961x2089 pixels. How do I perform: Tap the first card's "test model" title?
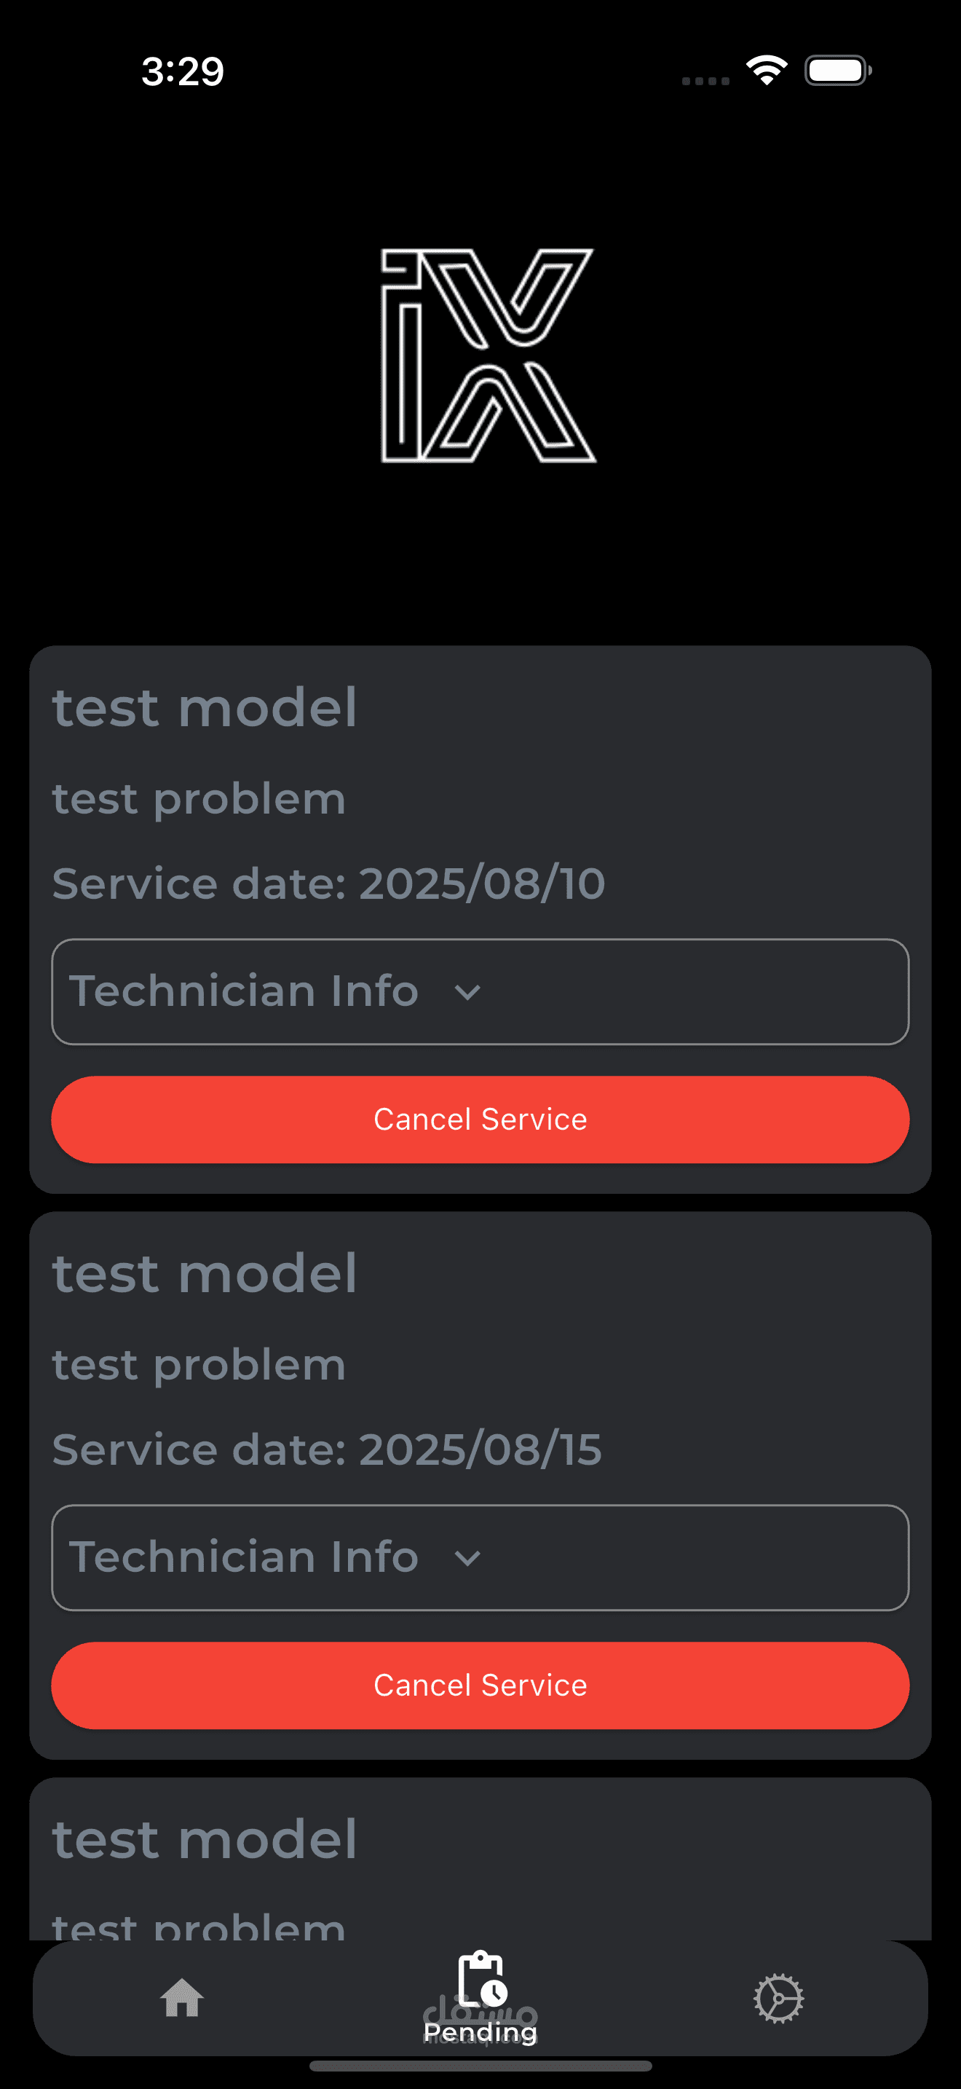(204, 707)
